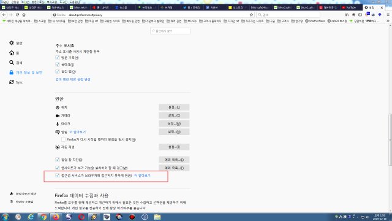Viewport: 392px width, 221px height.
Task: Click the vertical page scrollbar thumb
Action: pos(390,139)
